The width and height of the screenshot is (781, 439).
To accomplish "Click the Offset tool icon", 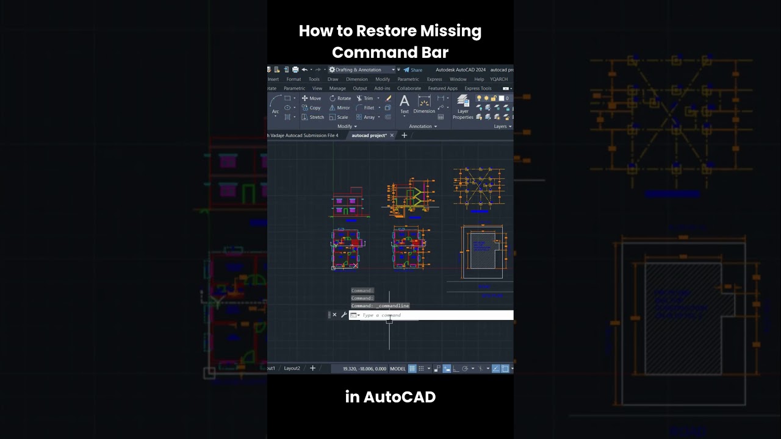I will [x=388, y=117].
